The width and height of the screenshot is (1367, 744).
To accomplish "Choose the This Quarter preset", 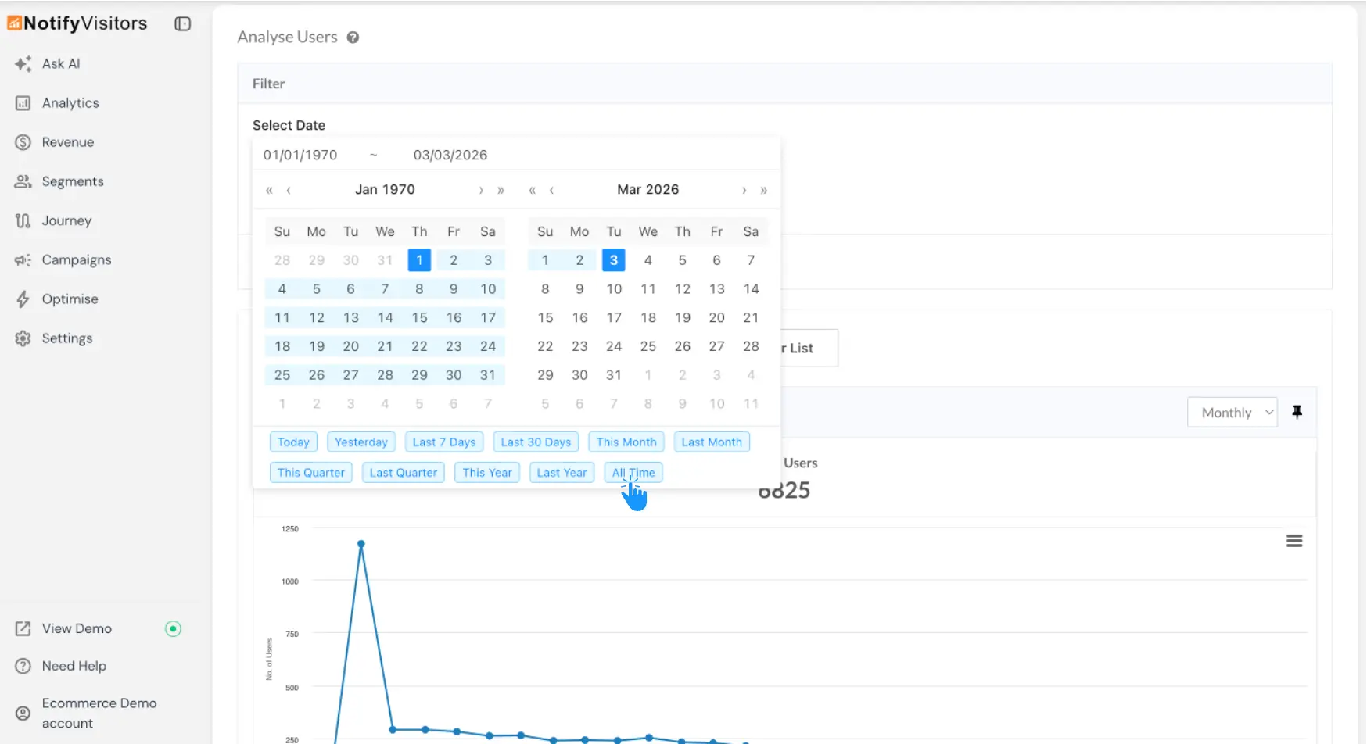I will pyautogui.click(x=310, y=473).
